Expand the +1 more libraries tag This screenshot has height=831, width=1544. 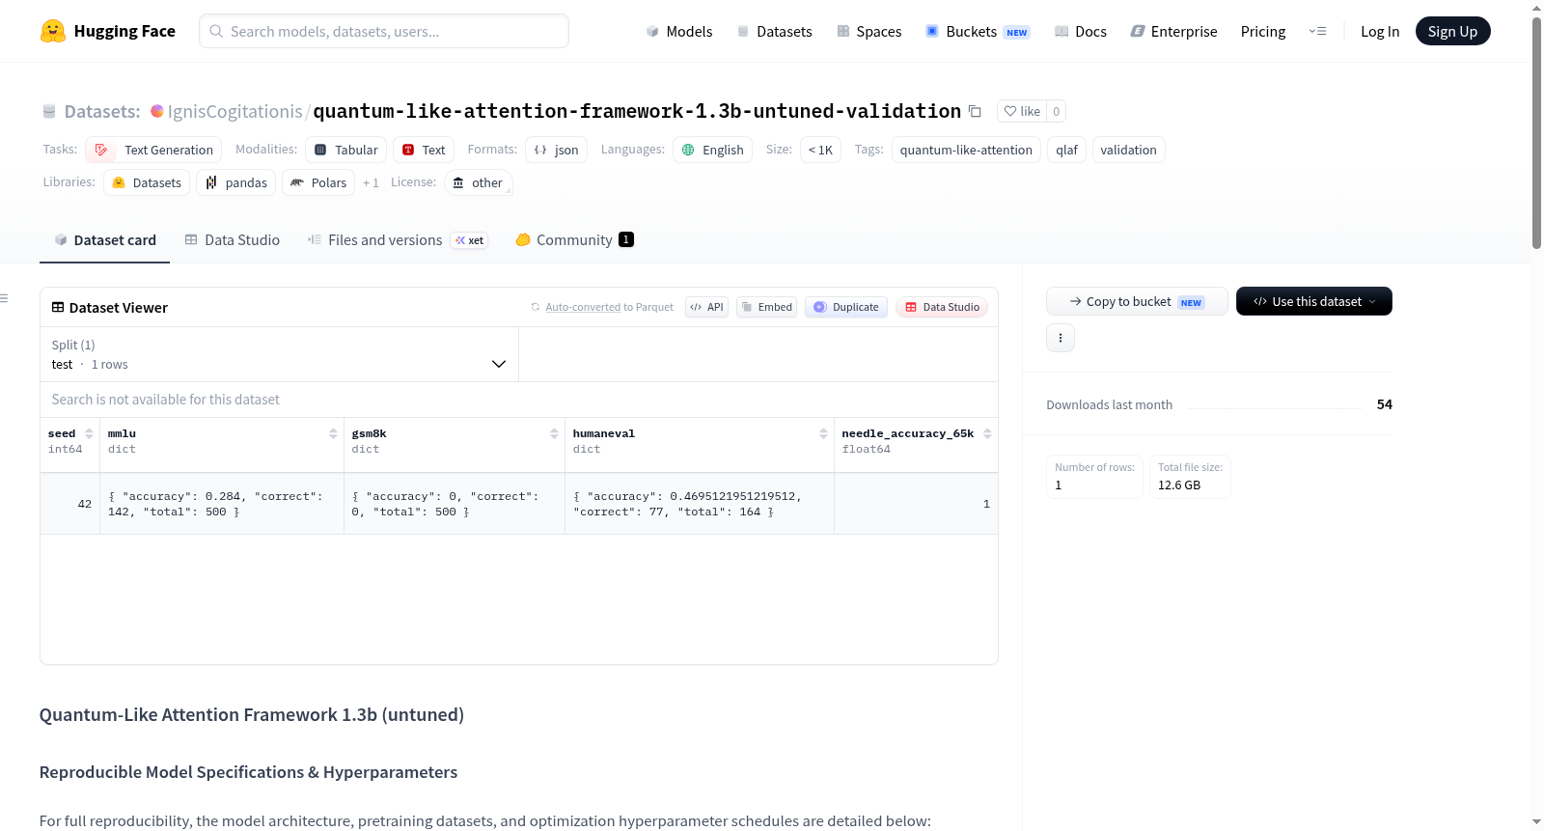[371, 182]
